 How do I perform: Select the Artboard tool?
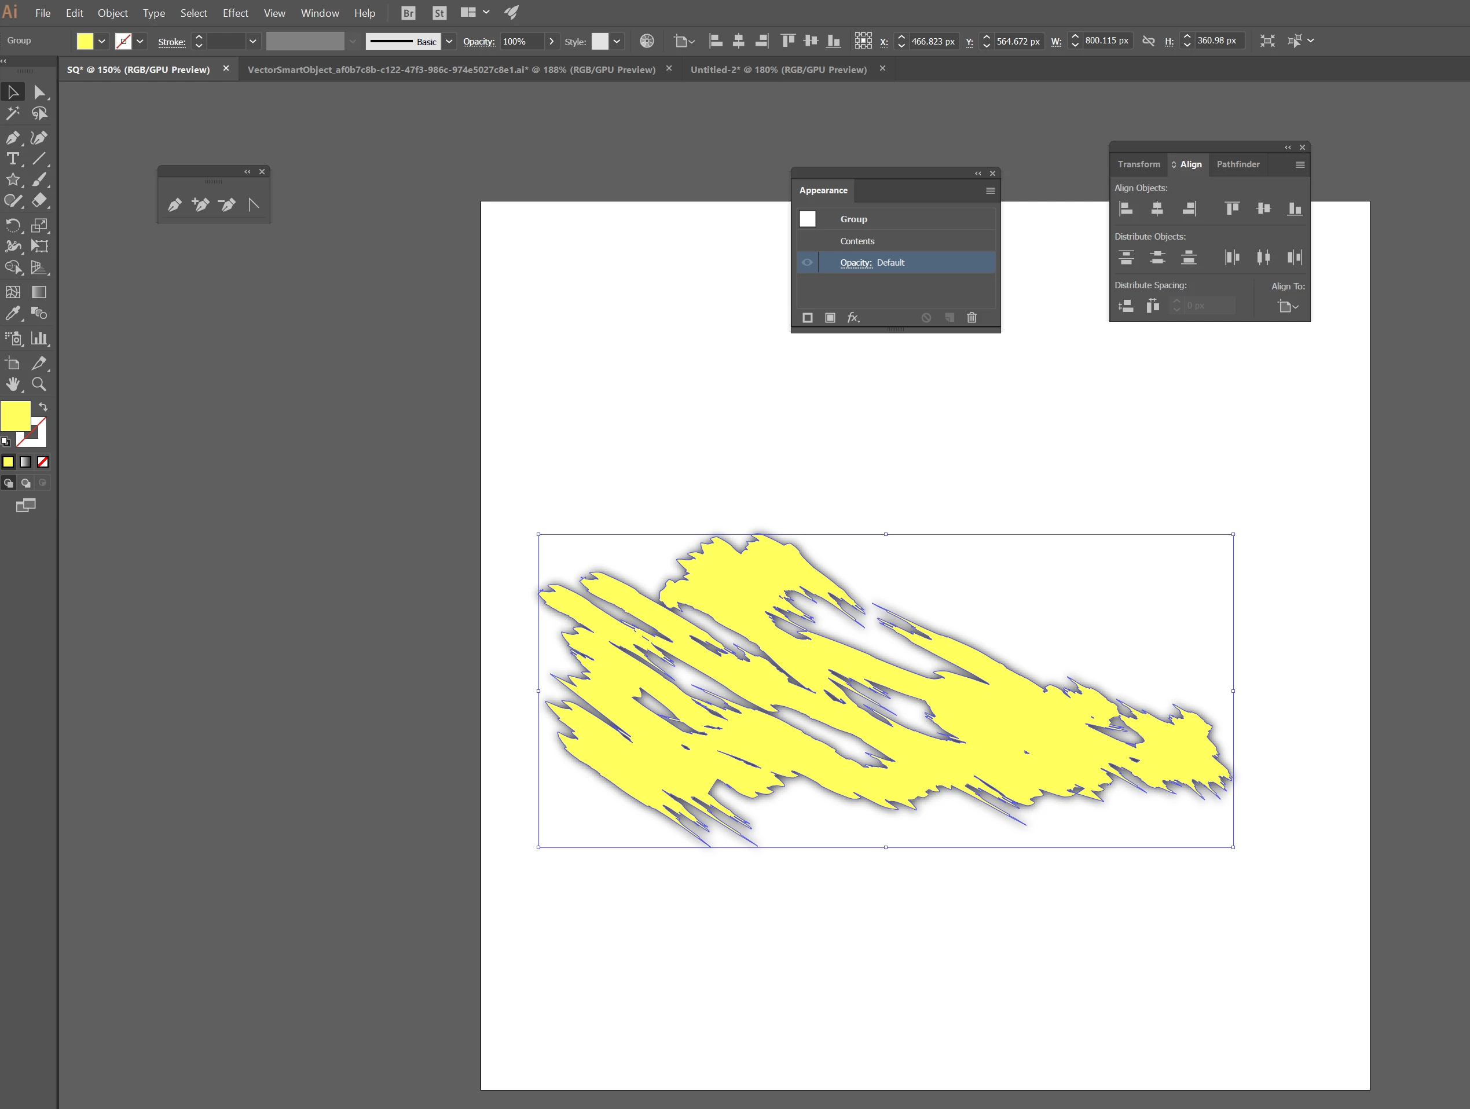click(13, 363)
